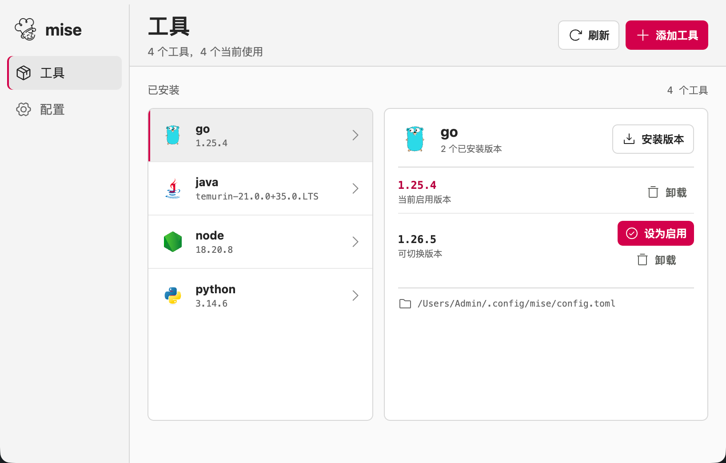Click the cube icon beside 工具 in sidebar
This screenshot has width=726, height=463.
coord(24,73)
